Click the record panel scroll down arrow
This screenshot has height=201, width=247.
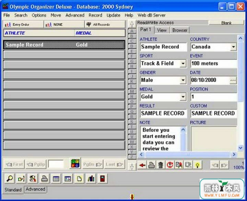(240, 148)
